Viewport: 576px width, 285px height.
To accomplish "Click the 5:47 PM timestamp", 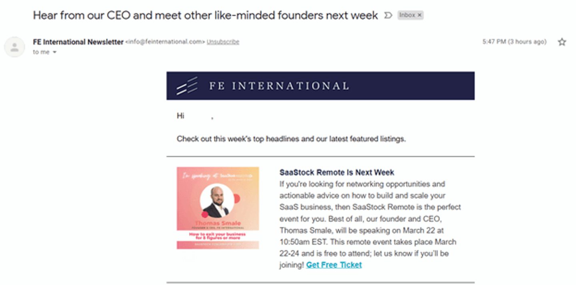I will tap(514, 42).
